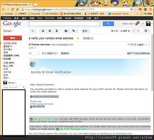Open the settings gear dropdown
This screenshot has height=140, width=154.
click(147, 31)
